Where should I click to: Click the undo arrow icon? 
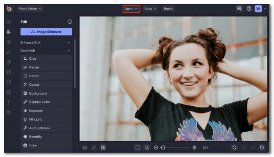click(x=244, y=147)
